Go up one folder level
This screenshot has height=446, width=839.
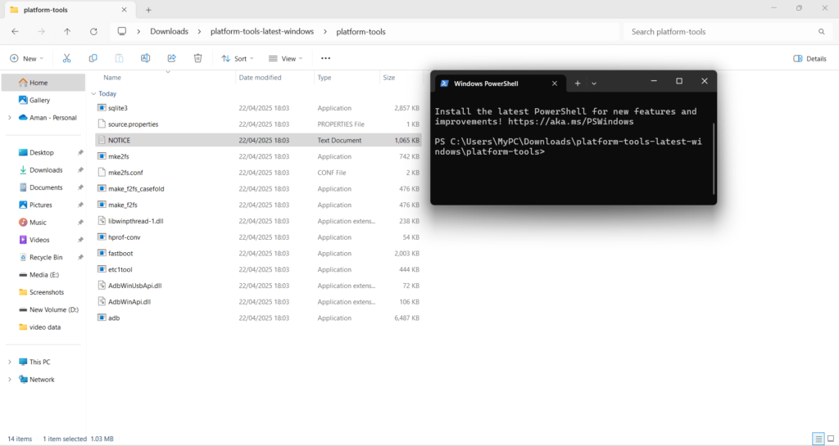click(67, 32)
